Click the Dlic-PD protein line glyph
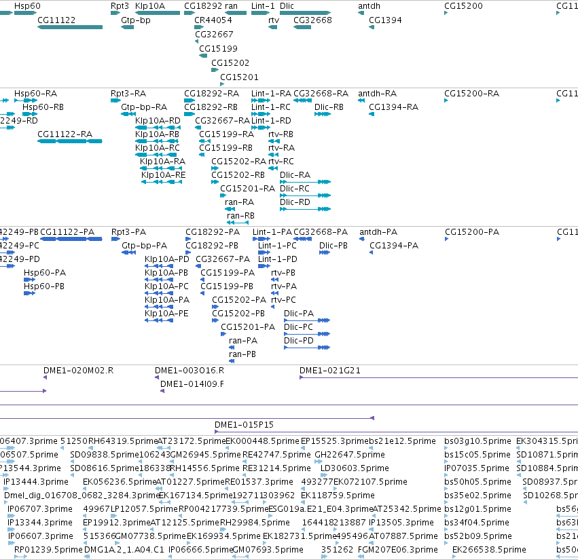 [307, 348]
